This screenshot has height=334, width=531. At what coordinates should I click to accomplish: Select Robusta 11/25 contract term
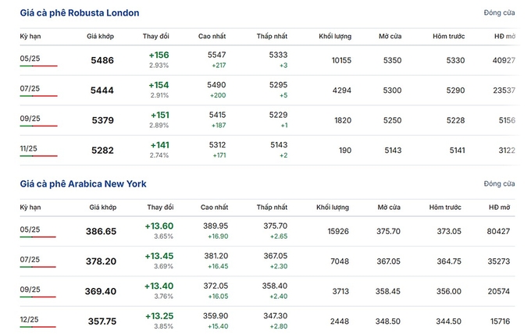pos(28,148)
